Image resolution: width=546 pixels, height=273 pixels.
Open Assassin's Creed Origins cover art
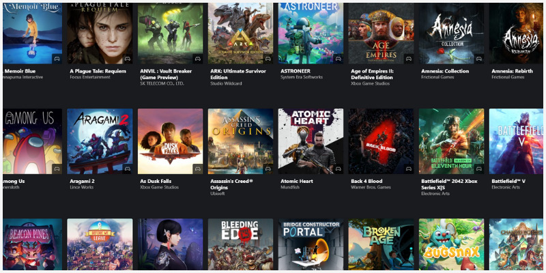(241, 141)
